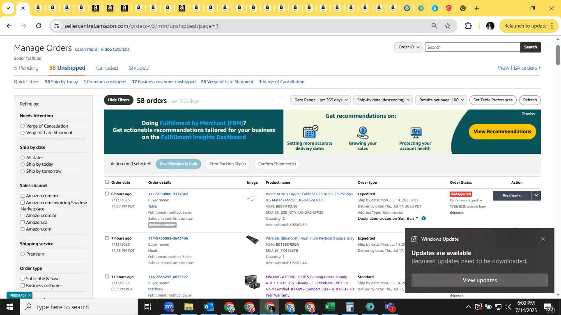Open the keyboard product thumbnail image
The width and height of the screenshot is (561, 315).
(x=252, y=239)
